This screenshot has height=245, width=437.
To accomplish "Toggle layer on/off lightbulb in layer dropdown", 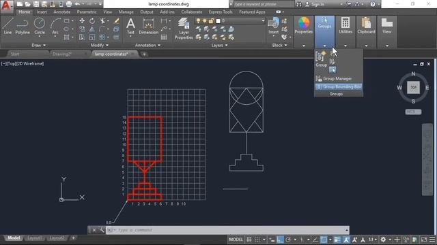I will tap(198, 21).
